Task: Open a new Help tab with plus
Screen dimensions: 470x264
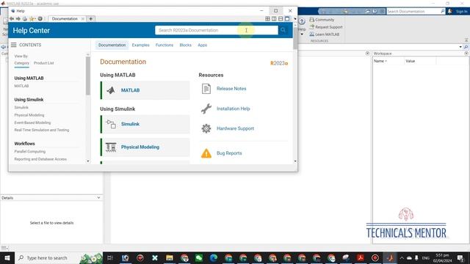Action: click(x=91, y=19)
